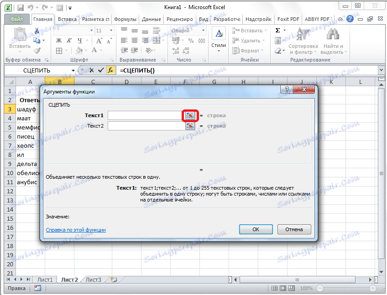Viewport: 387px width, 295px height.
Task: Click the Вставить cells button in Ячейки group
Action: 250,31
